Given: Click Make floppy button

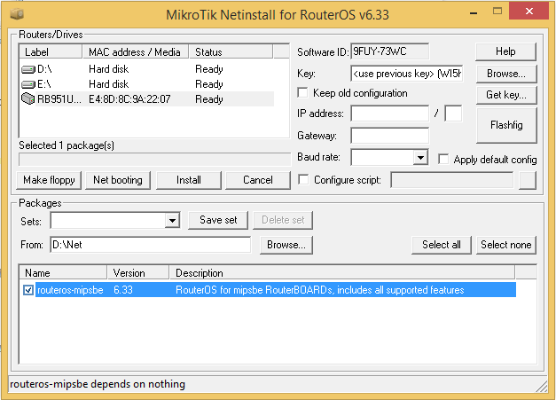Looking at the screenshot, I should click(x=49, y=180).
